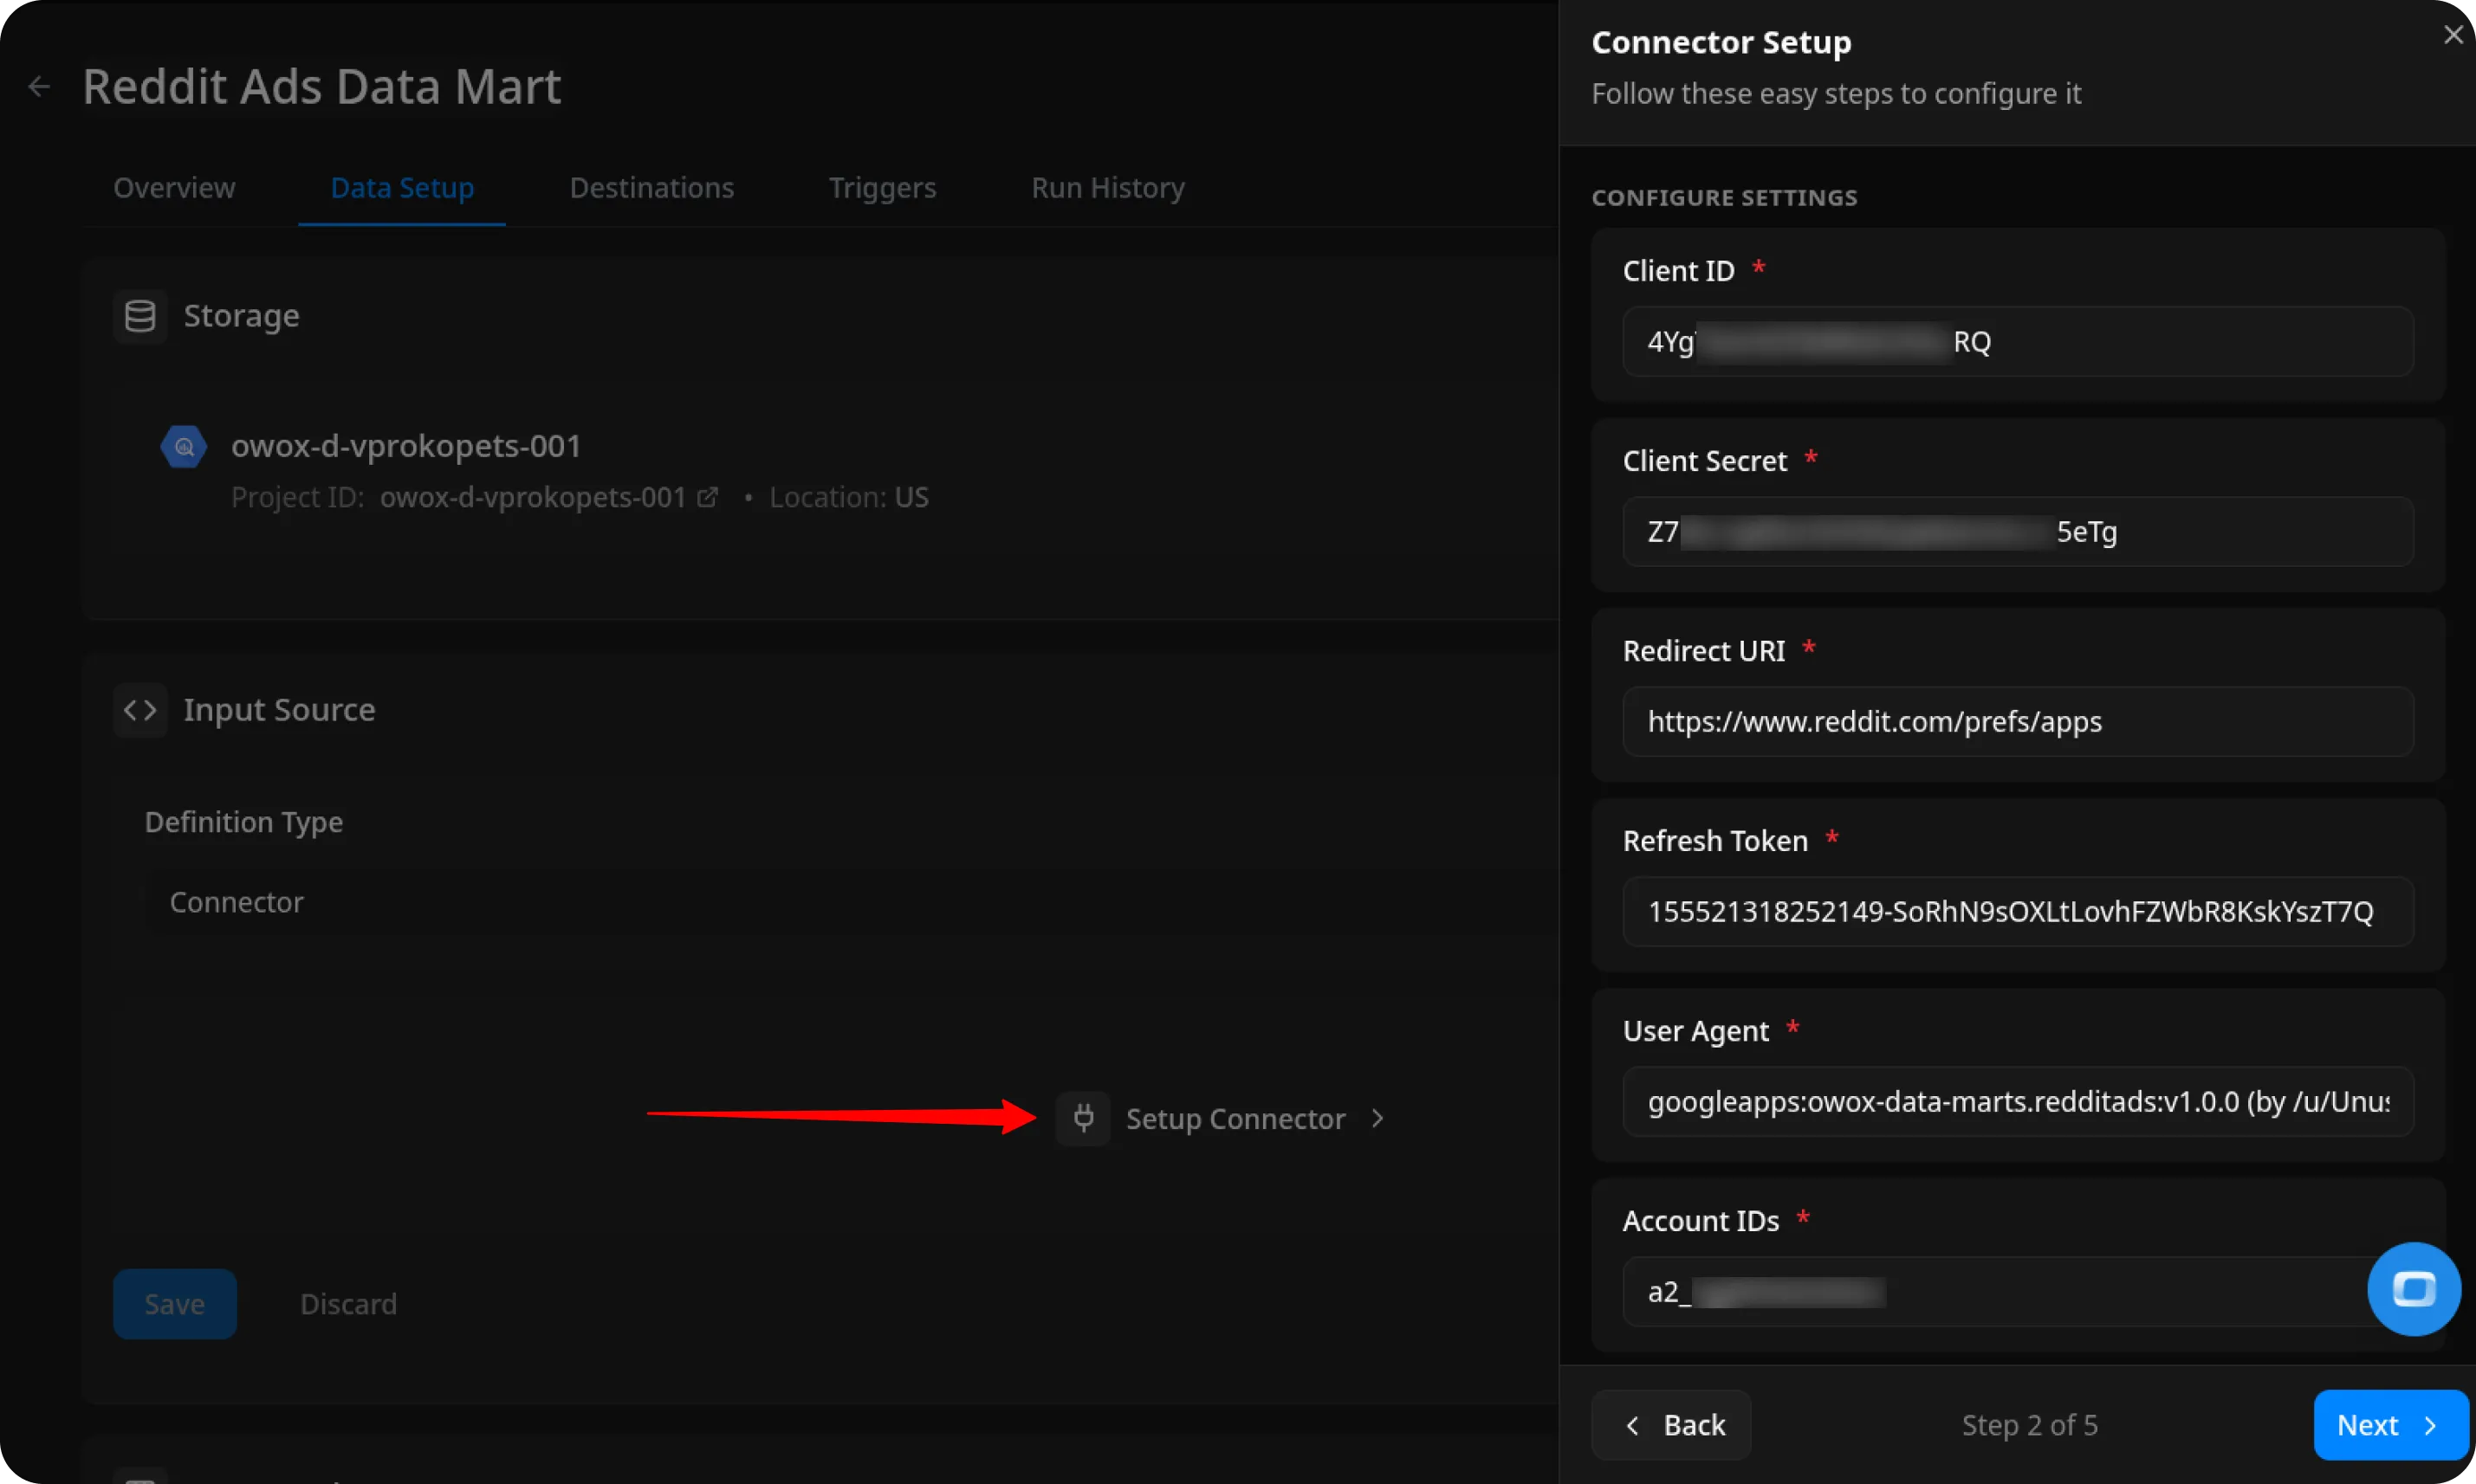Click the Save button

click(x=174, y=1304)
